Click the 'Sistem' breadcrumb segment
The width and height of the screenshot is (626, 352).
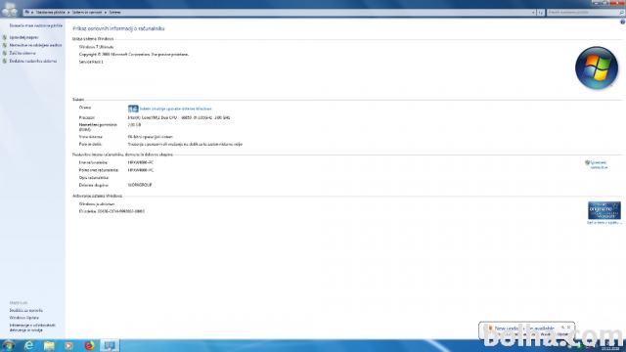[x=115, y=13]
